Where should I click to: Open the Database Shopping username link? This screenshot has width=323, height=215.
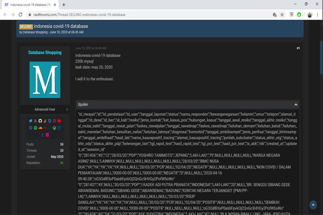[x=45, y=53]
